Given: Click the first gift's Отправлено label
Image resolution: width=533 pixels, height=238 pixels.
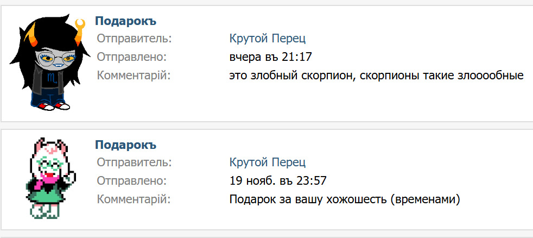Looking at the screenshot, I should (x=131, y=57).
